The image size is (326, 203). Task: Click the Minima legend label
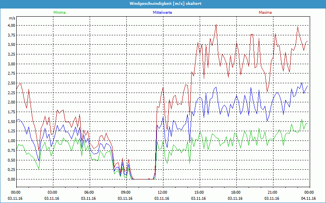59,13
